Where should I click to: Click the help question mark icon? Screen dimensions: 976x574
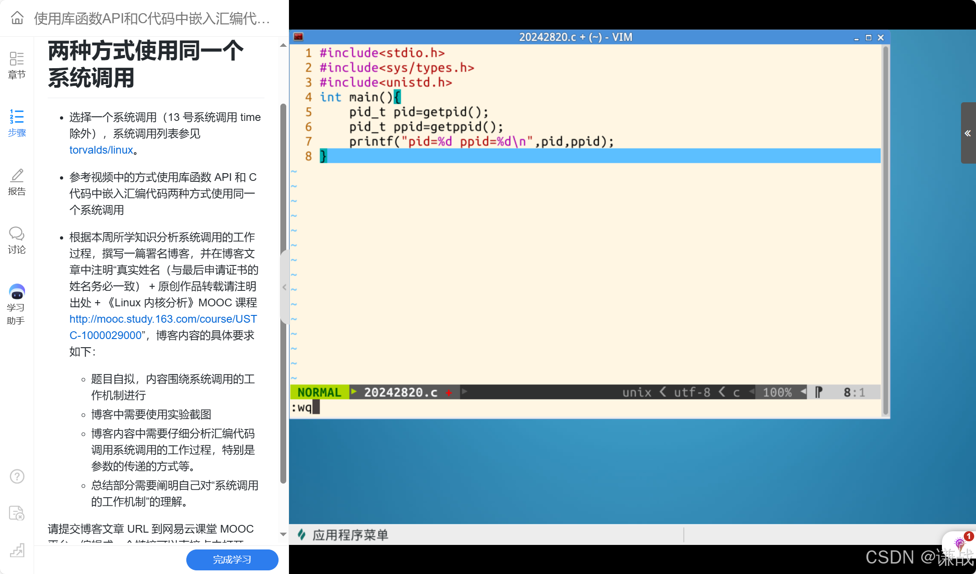click(17, 476)
